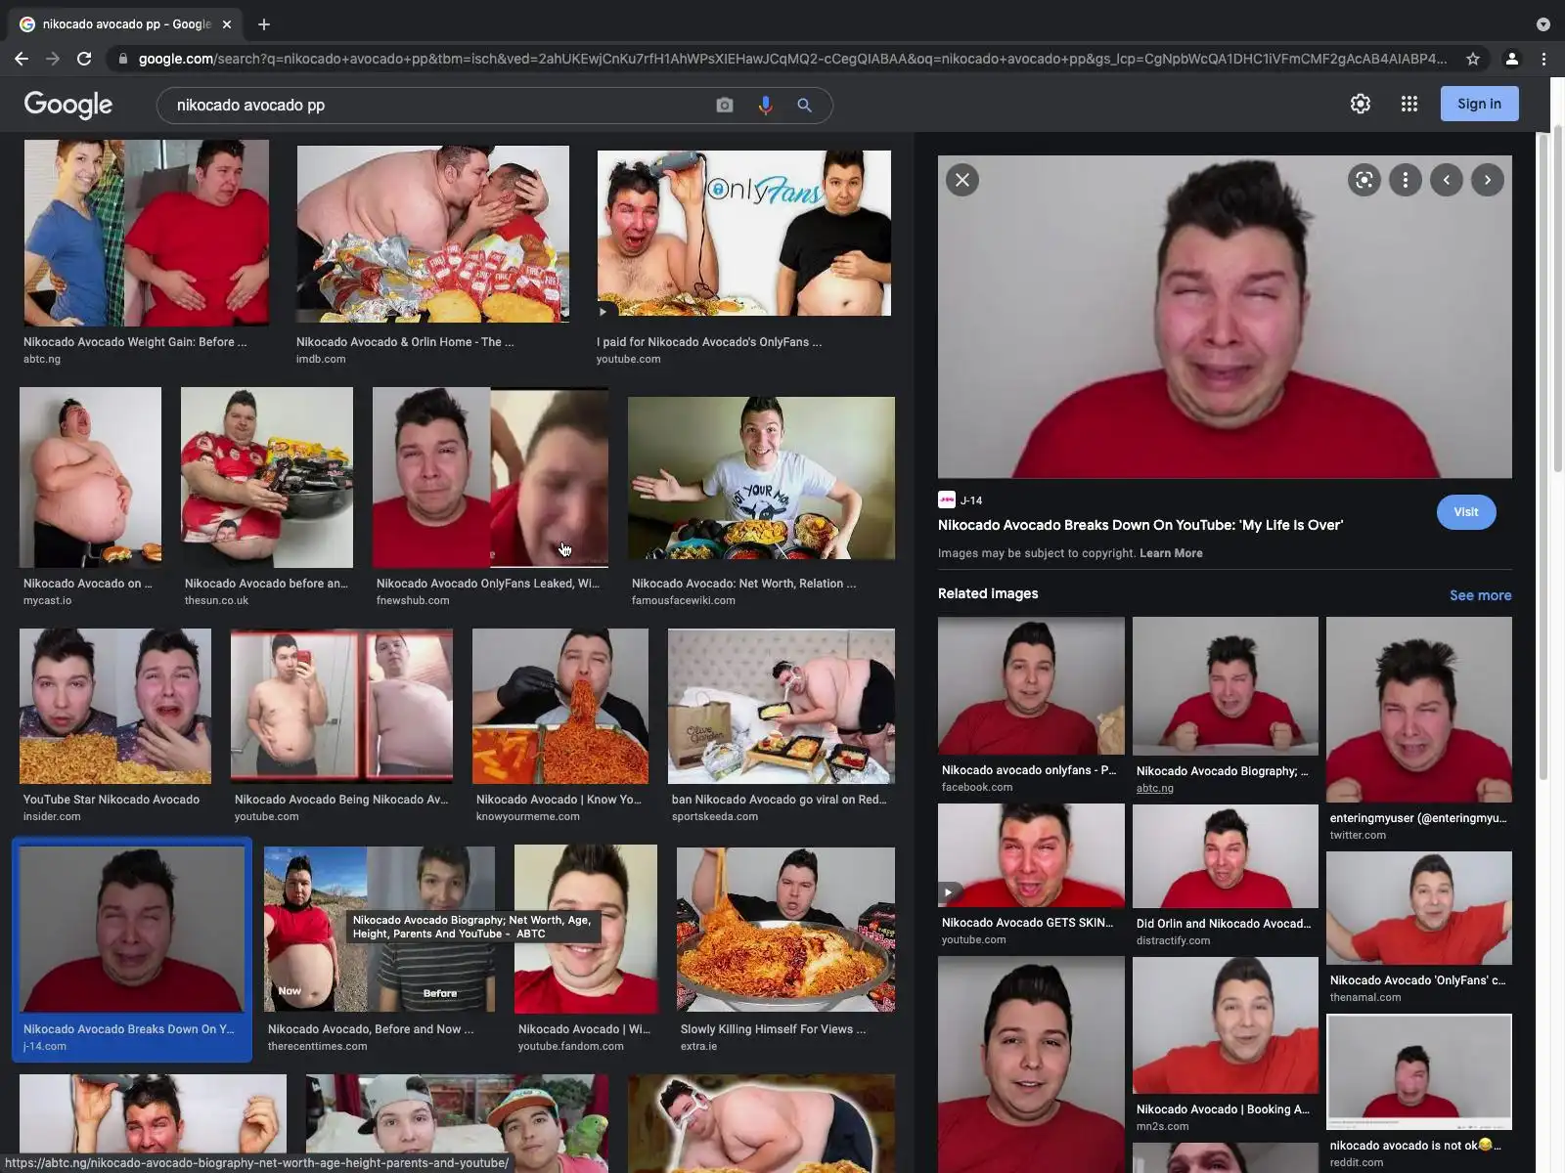The image size is (1565, 1173).
Task: Go to next image in preview
Action: click(x=1488, y=180)
